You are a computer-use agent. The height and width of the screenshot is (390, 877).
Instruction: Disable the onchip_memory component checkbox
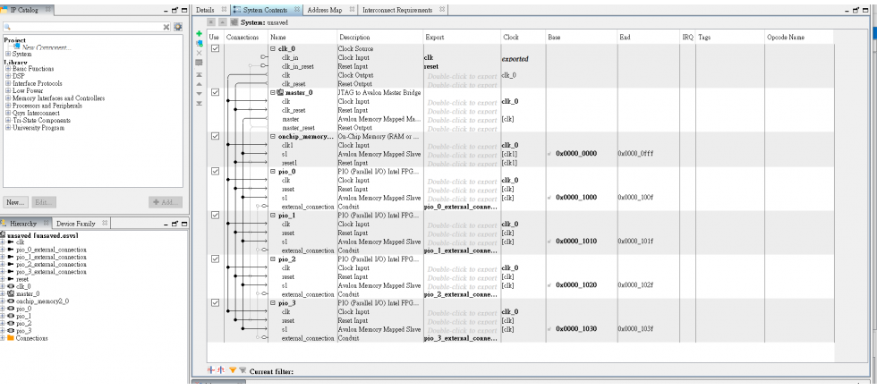(214, 136)
